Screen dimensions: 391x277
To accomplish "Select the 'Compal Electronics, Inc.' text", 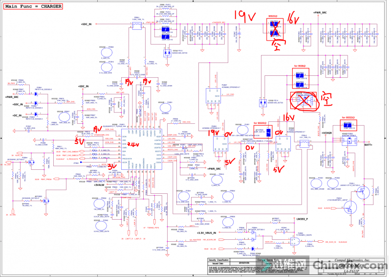I will (x=352, y=260).
